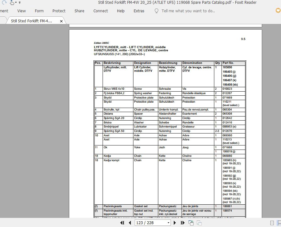Click the 'Edition 2005C' text
281x227 pixels.
[x=101, y=43]
